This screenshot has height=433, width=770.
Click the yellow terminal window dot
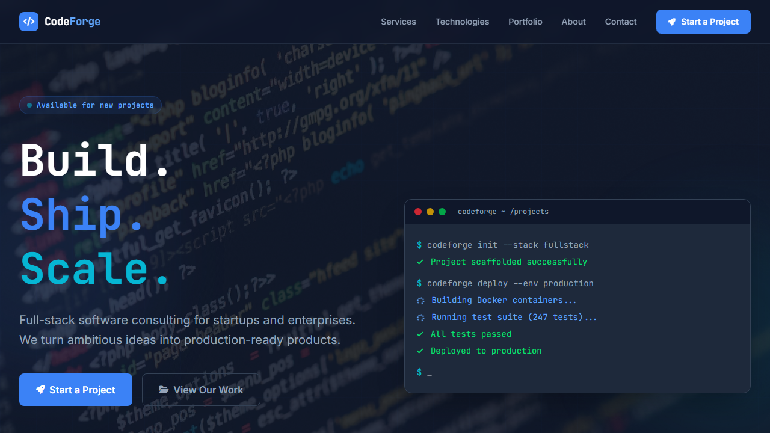430,212
